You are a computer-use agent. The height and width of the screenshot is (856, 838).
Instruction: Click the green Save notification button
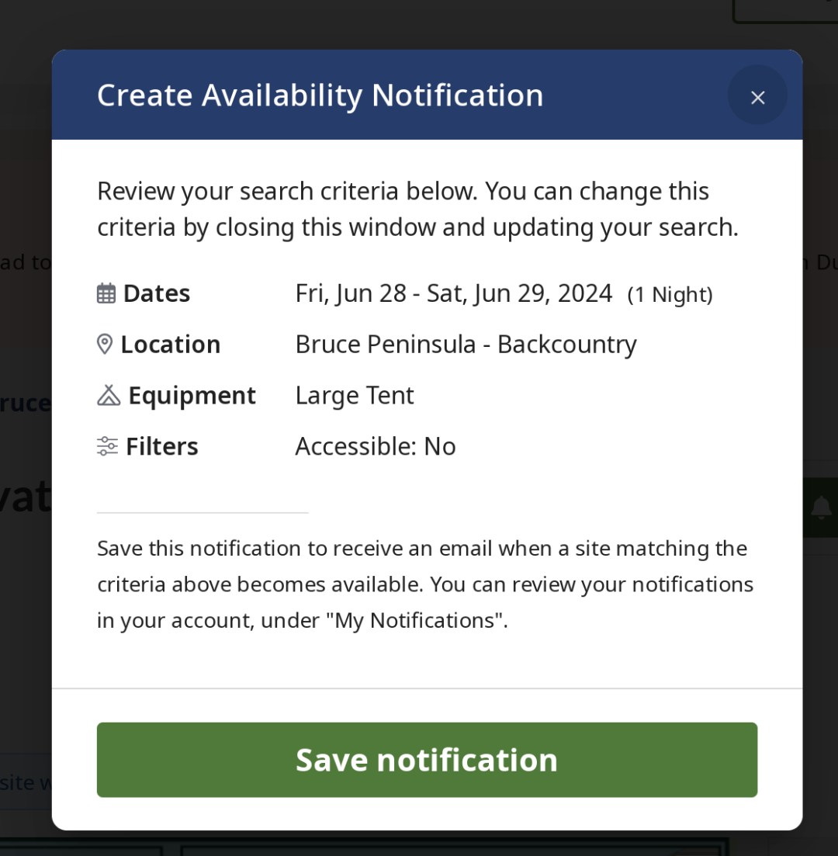click(x=427, y=759)
